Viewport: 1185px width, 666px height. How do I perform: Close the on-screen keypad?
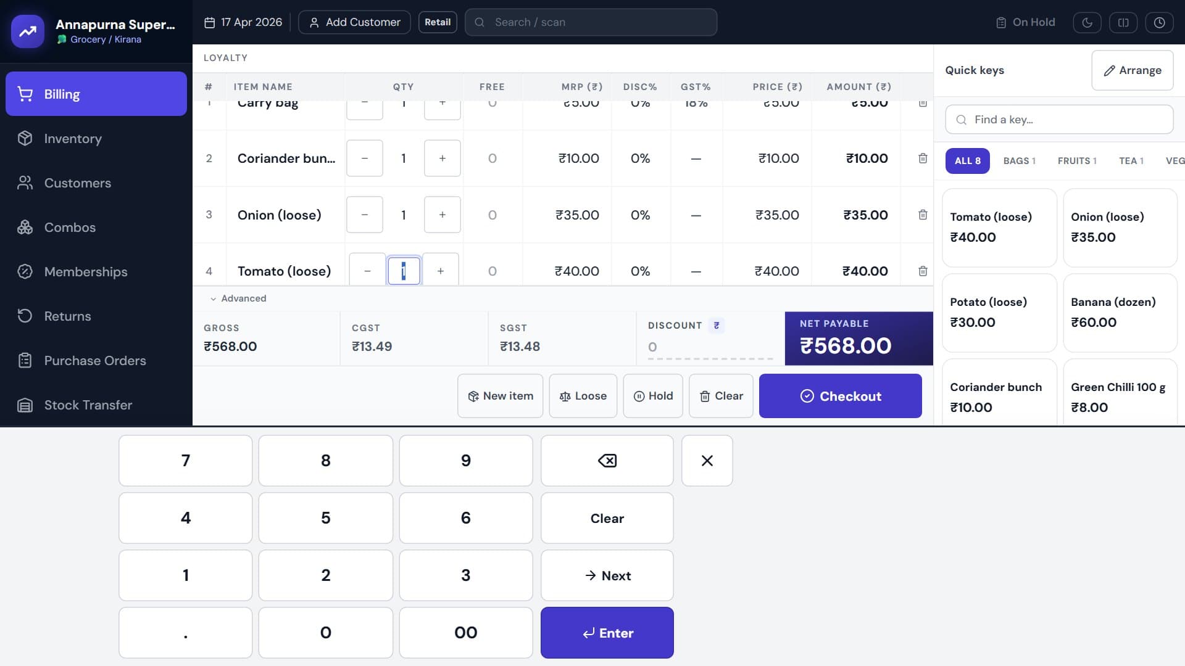point(707,461)
